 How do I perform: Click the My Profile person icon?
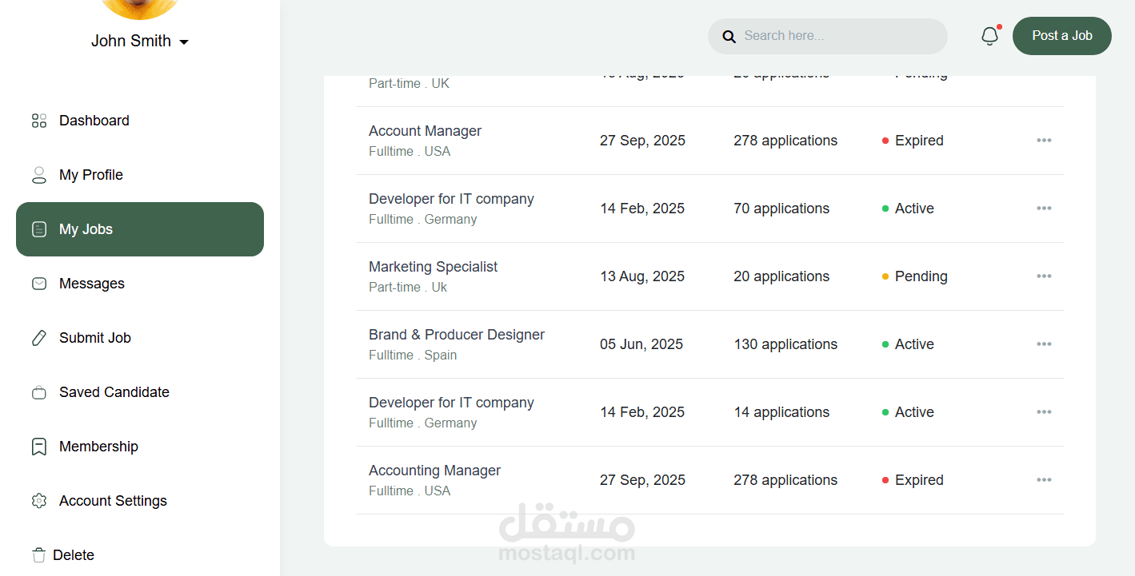click(39, 175)
